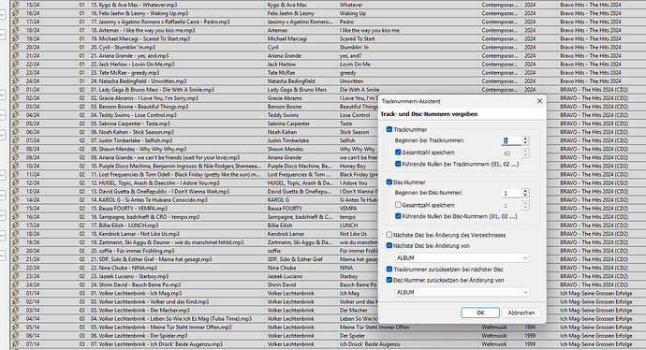Click file icon of Noah Kahan row
This screenshot has width=646, height=350.
click(16, 132)
